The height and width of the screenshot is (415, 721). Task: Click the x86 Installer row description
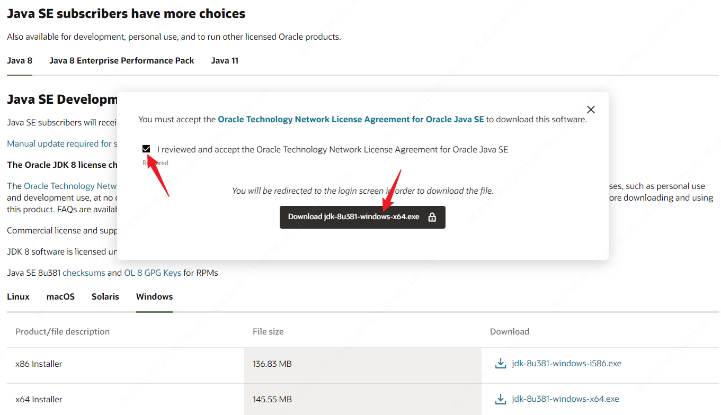pos(39,364)
